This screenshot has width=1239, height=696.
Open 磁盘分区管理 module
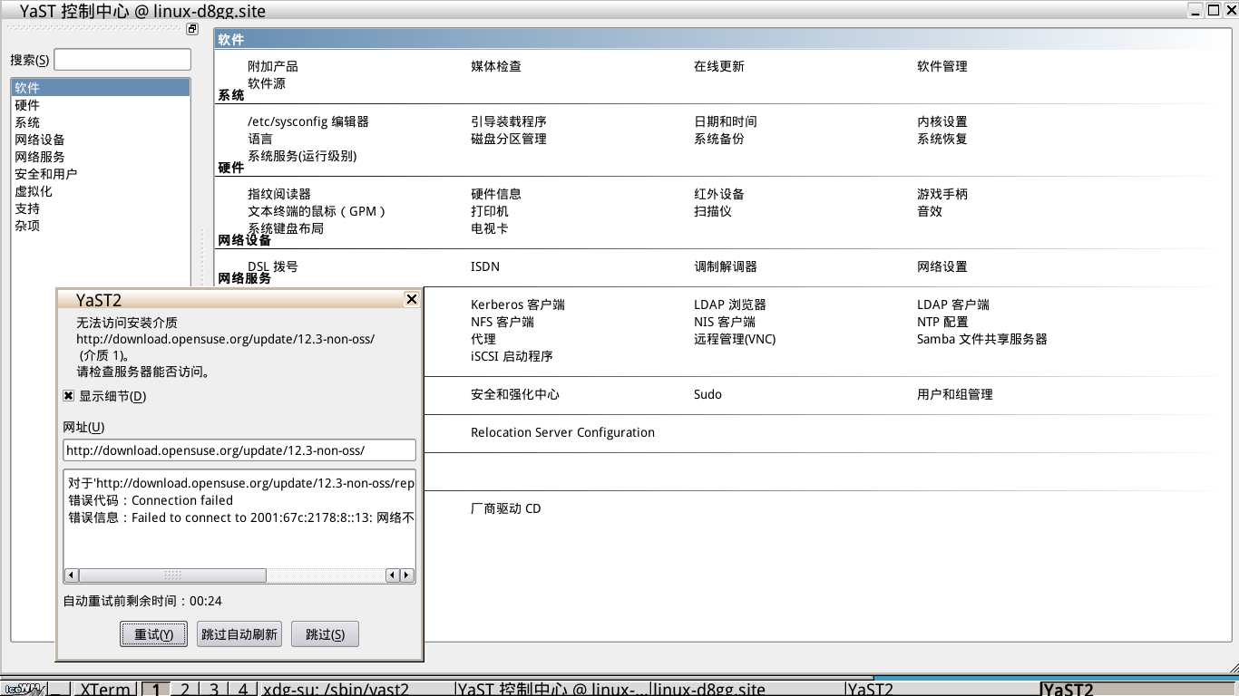[x=509, y=139]
